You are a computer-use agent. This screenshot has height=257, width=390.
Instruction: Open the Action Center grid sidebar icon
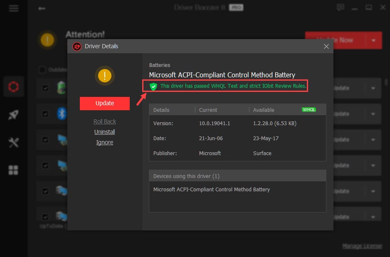tap(13, 170)
